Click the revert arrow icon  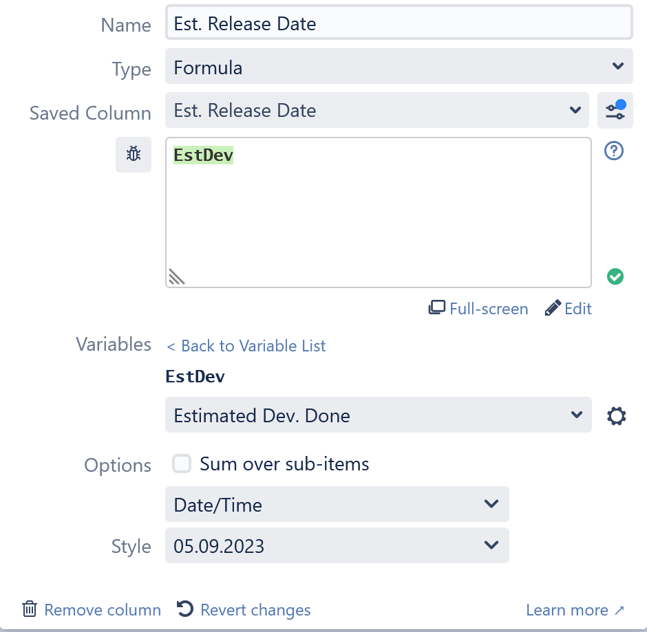click(184, 609)
